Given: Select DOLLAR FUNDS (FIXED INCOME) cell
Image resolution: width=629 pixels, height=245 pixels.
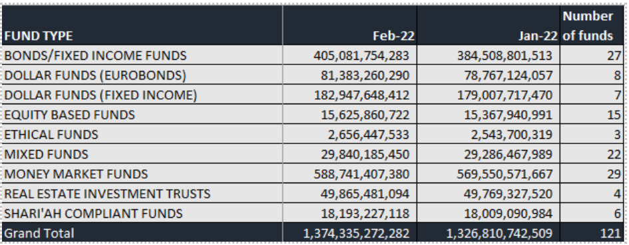Looking at the screenshot, I should point(142,94).
